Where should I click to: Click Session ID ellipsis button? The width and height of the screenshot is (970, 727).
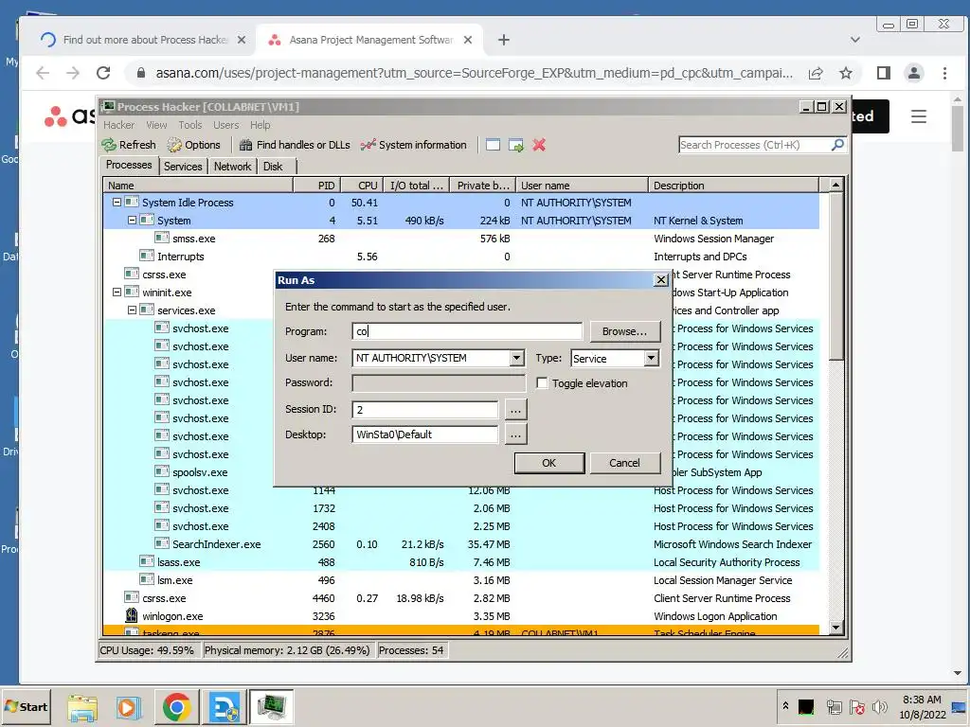coord(515,409)
